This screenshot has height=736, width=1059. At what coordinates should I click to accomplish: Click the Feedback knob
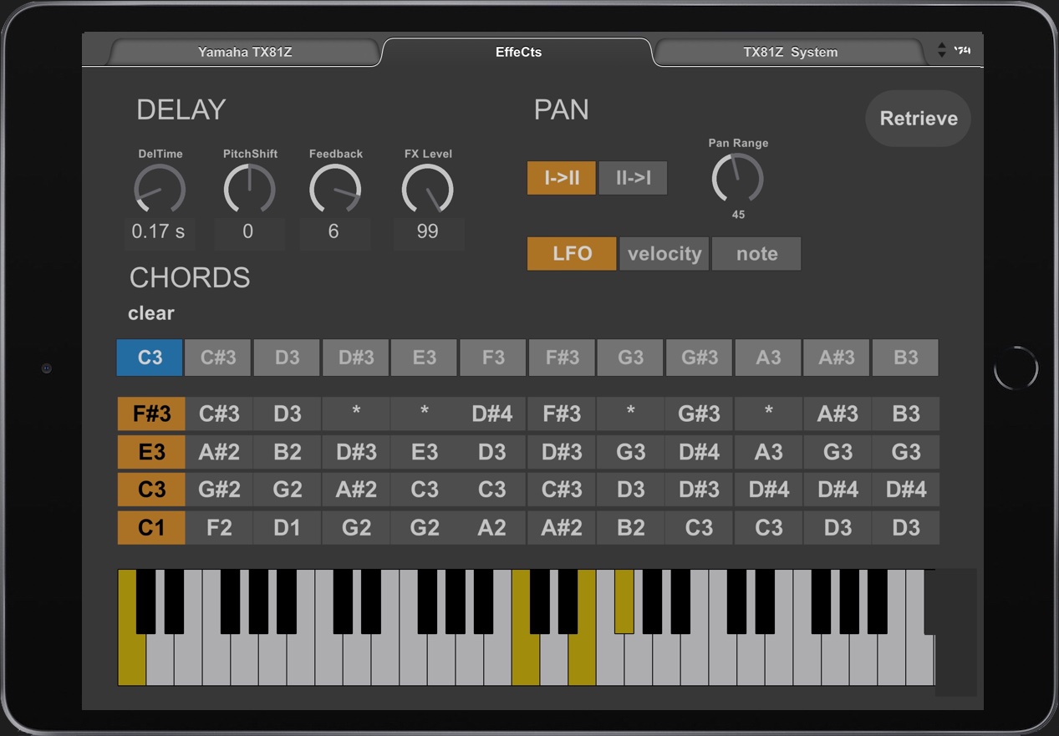point(335,189)
